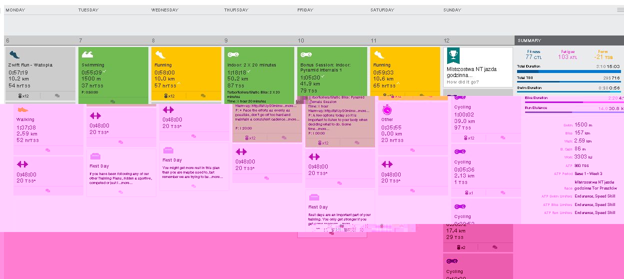Click the Swimming workout wave icon
This screenshot has width=624, height=279.
pos(87,54)
